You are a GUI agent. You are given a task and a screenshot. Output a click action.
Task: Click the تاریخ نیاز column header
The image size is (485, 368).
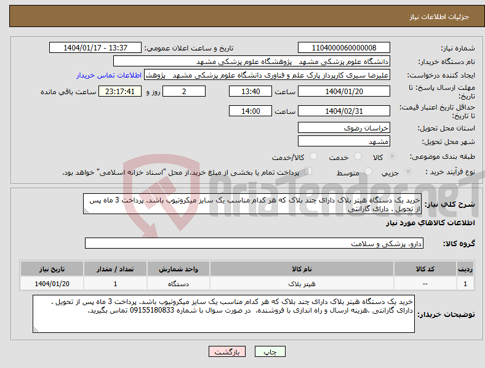click(52, 269)
